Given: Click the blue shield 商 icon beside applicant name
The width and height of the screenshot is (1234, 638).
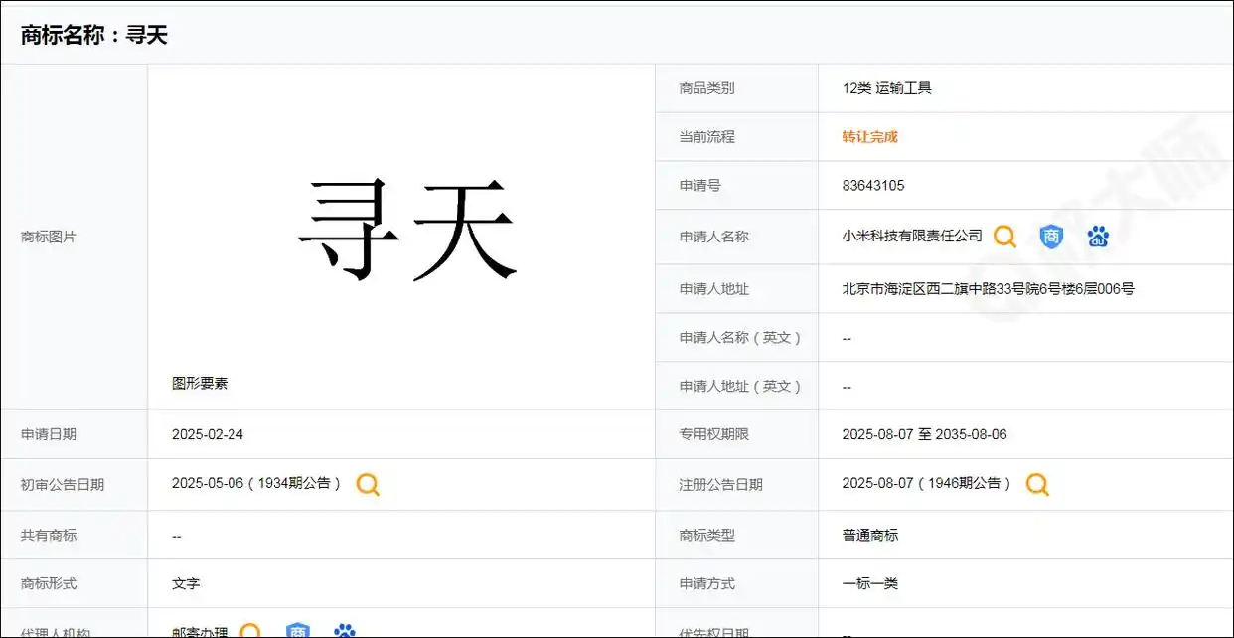Looking at the screenshot, I should 1051,237.
